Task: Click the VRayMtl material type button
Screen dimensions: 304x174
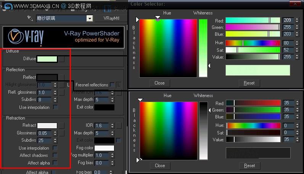Action: pyautogui.click(x=111, y=18)
